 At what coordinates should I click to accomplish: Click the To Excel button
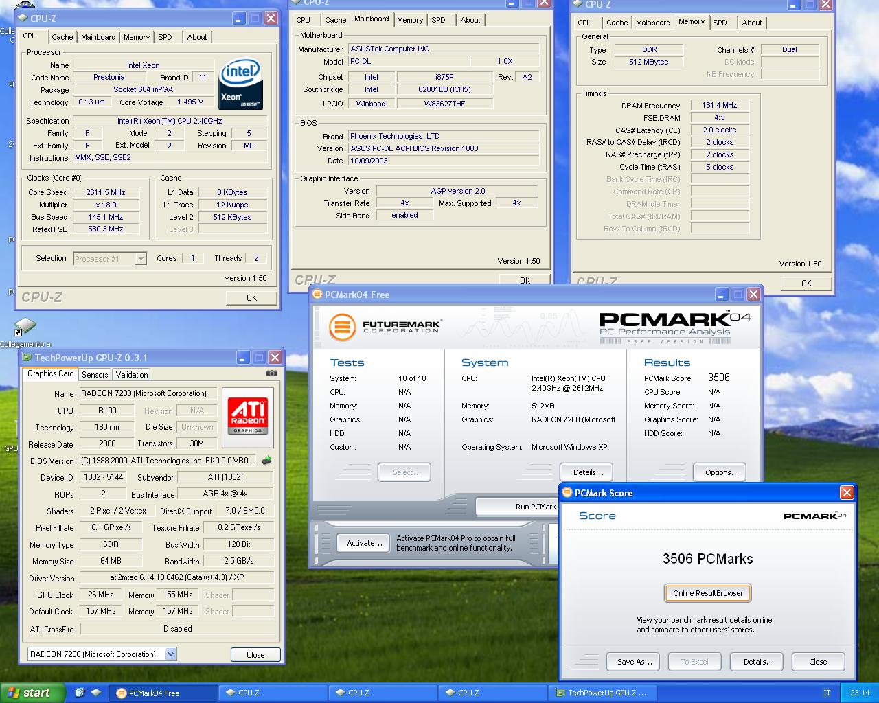coord(694,662)
